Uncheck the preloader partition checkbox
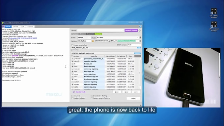This screenshot has height=126, width=224. pos(72,59)
